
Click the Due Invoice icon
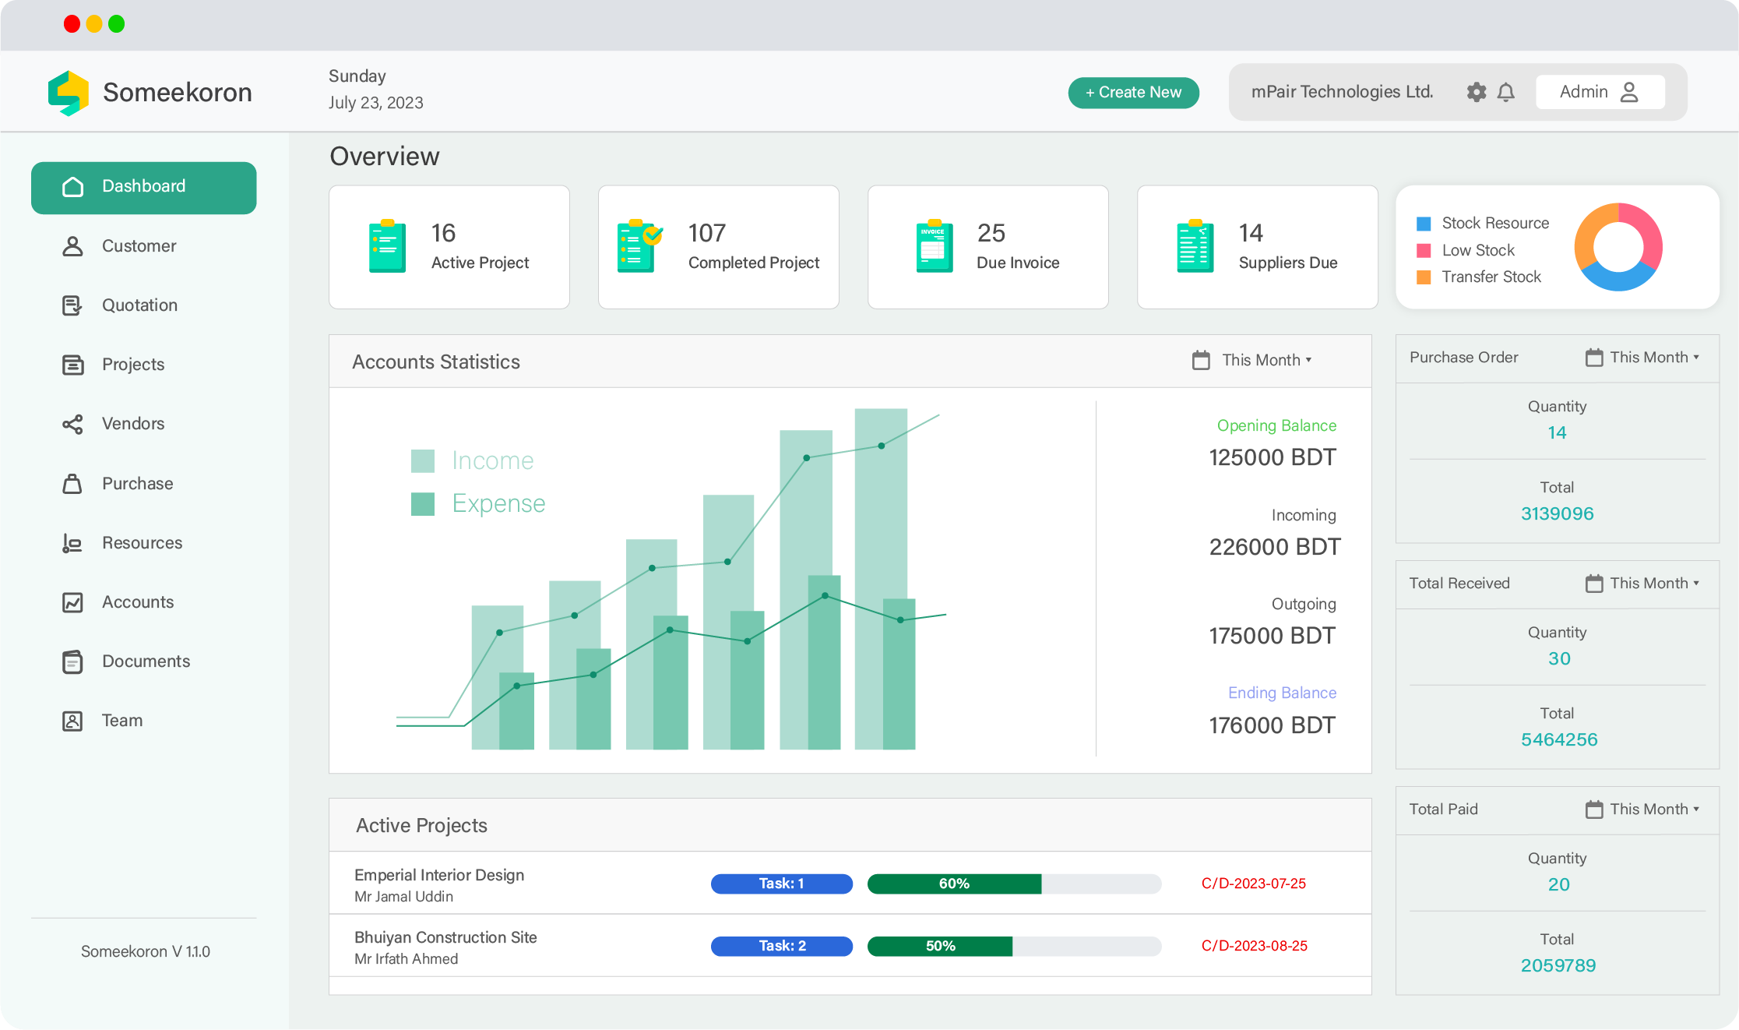coord(935,246)
